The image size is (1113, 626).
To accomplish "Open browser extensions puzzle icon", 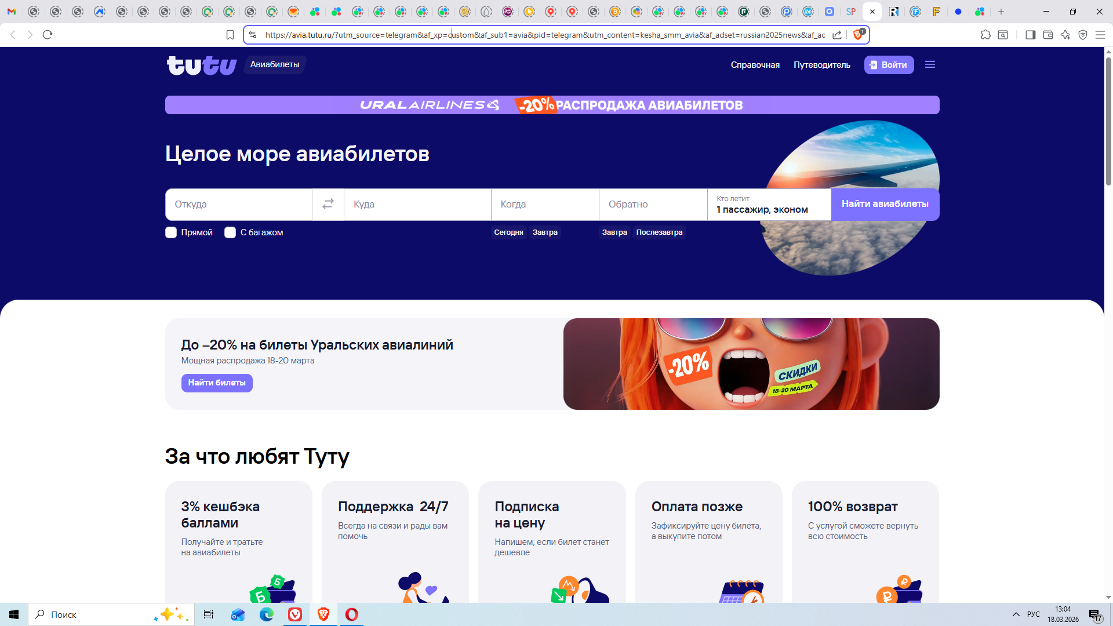I will coord(985,35).
